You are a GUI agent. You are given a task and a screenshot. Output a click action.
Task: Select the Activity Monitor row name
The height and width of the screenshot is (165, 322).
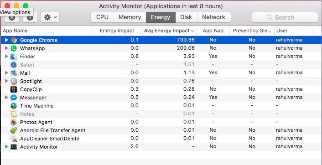coord(39,147)
